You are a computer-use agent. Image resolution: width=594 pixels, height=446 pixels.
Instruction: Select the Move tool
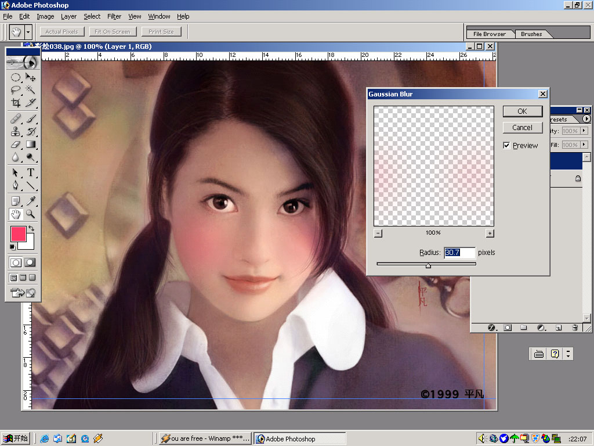tap(30, 77)
